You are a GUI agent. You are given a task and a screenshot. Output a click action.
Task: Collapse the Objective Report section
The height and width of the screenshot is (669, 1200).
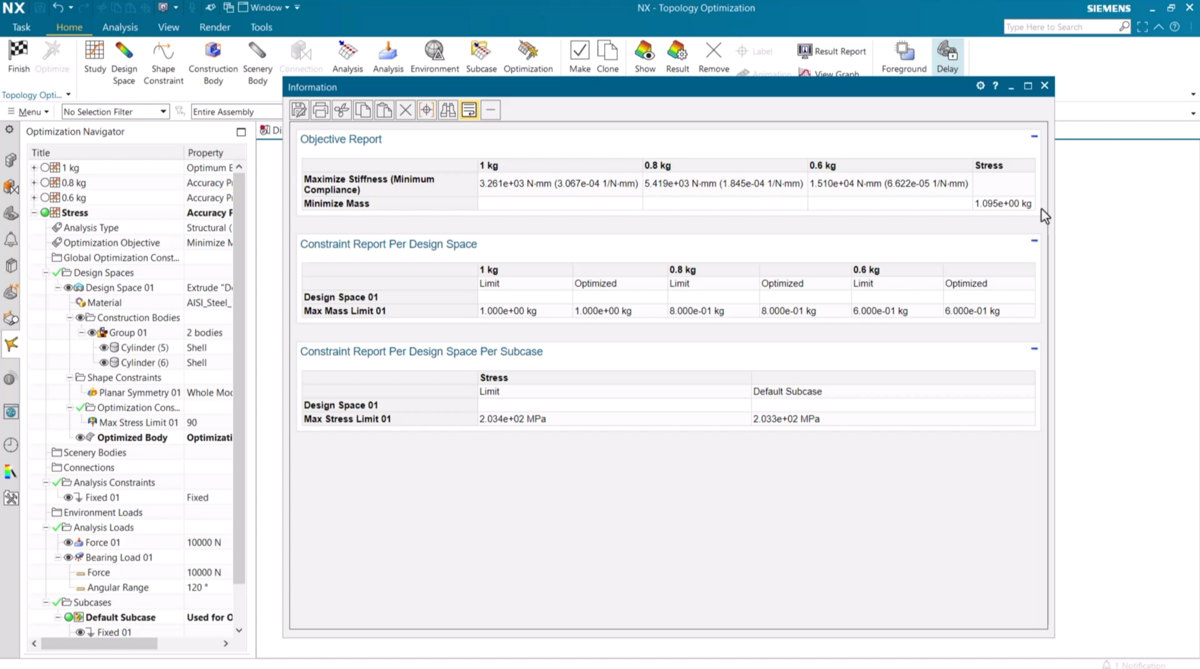pos(1034,136)
